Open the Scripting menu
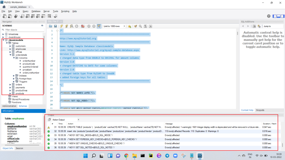 tap(65, 11)
